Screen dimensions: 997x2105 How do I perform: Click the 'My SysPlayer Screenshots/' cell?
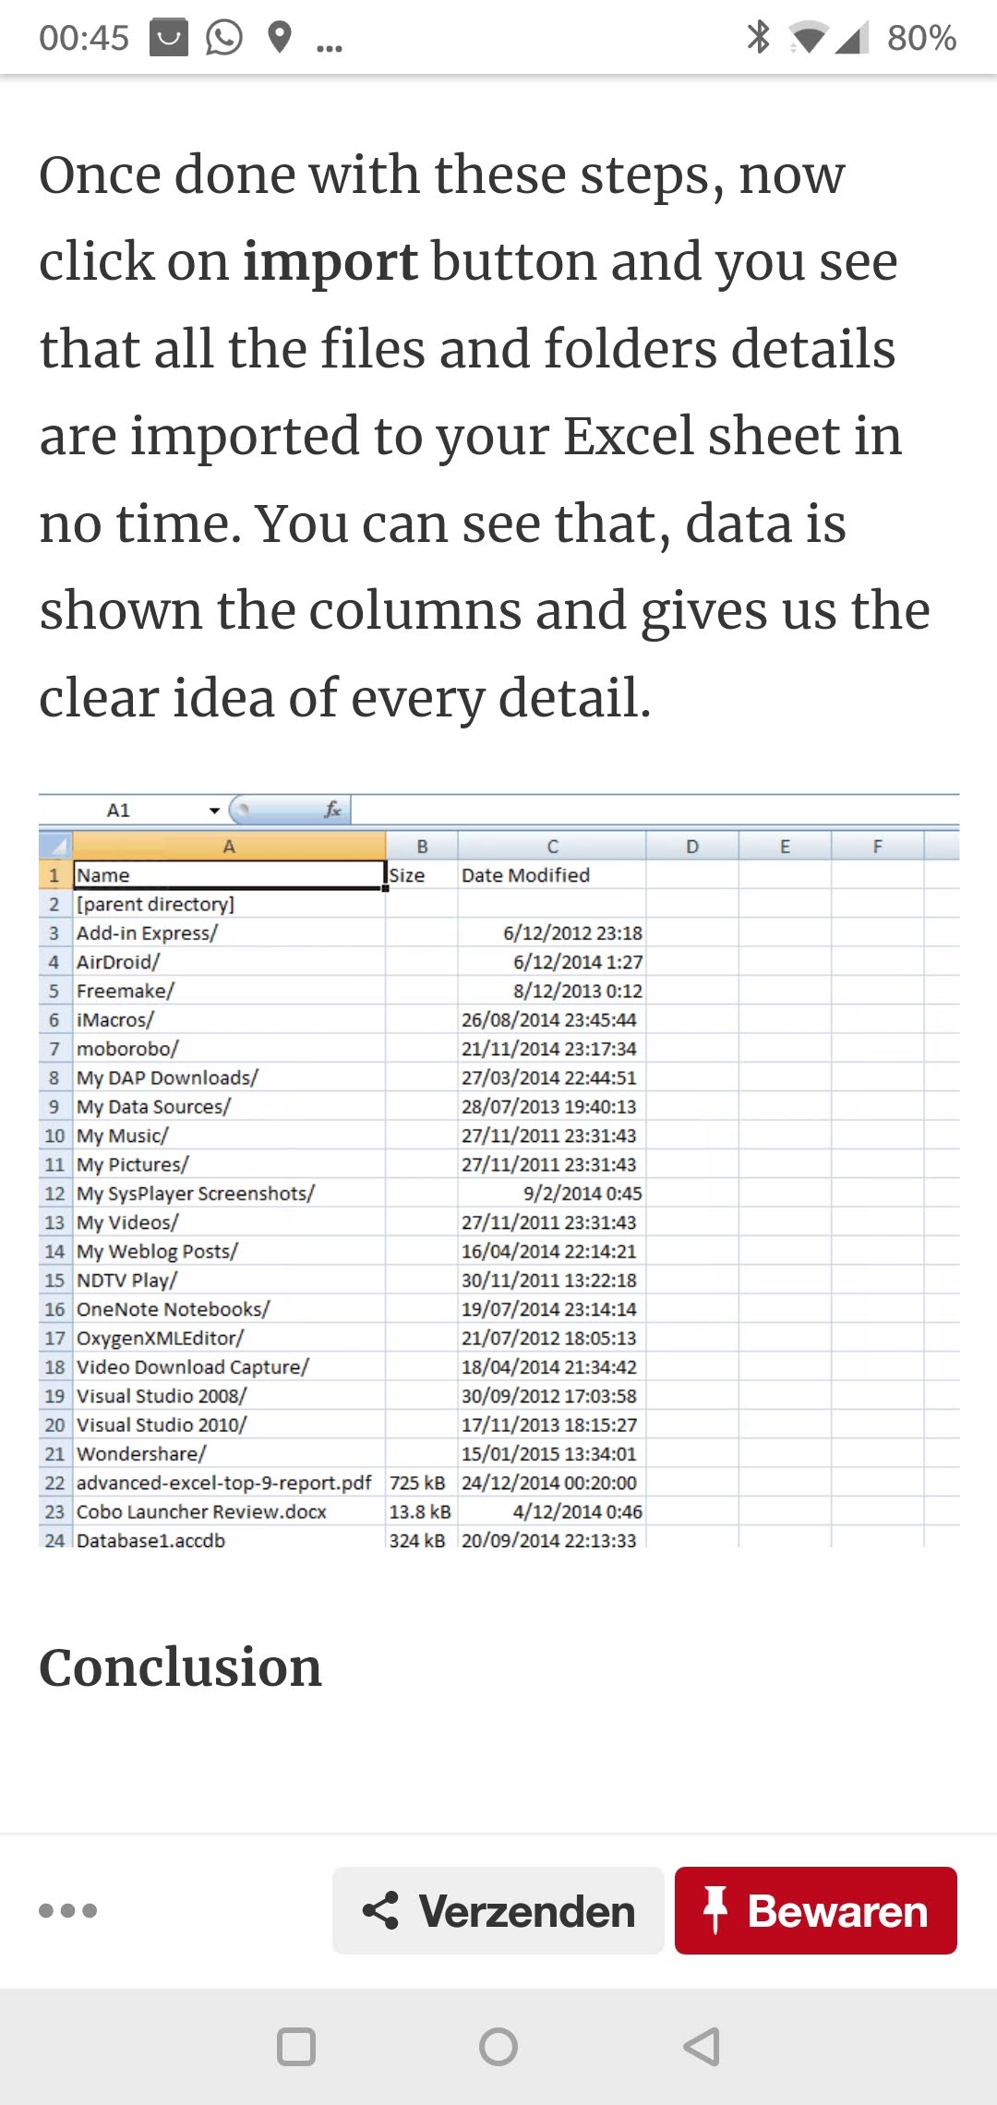click(x=229, y=1194)
